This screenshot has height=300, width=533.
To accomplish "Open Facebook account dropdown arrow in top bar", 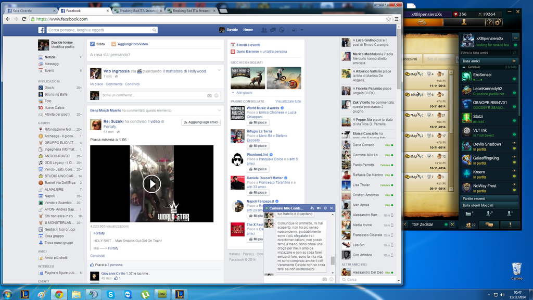I will pos(302,30).
